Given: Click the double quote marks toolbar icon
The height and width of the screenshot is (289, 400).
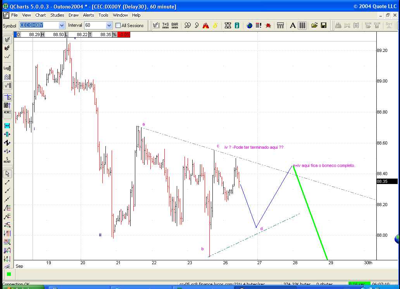Looking at the screenshot, I should click(x=188, y=25).
